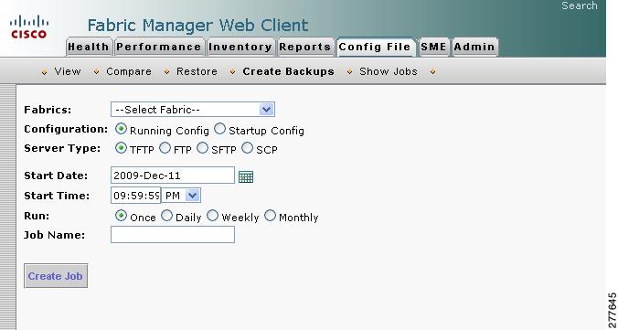Set job to run Daily
The height and width of the screenshot is (330, 618).
(x=167, y=216)
